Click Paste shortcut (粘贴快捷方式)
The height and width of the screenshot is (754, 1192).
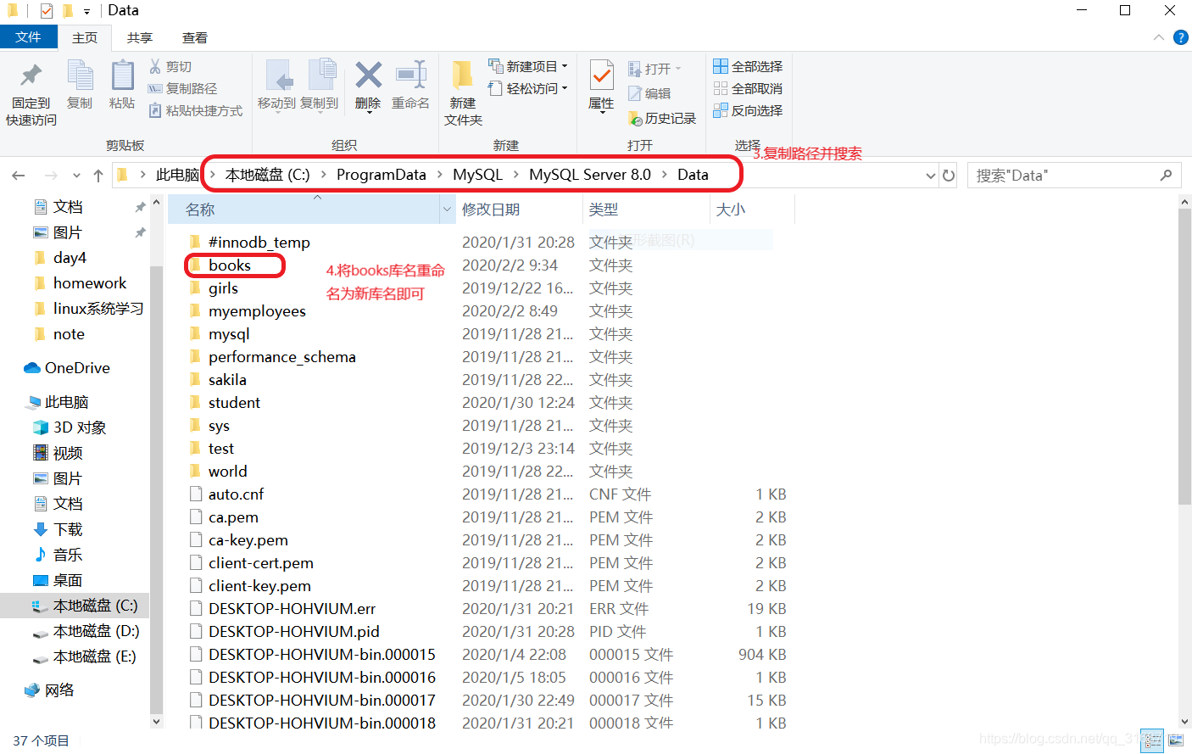click(196, 110)
